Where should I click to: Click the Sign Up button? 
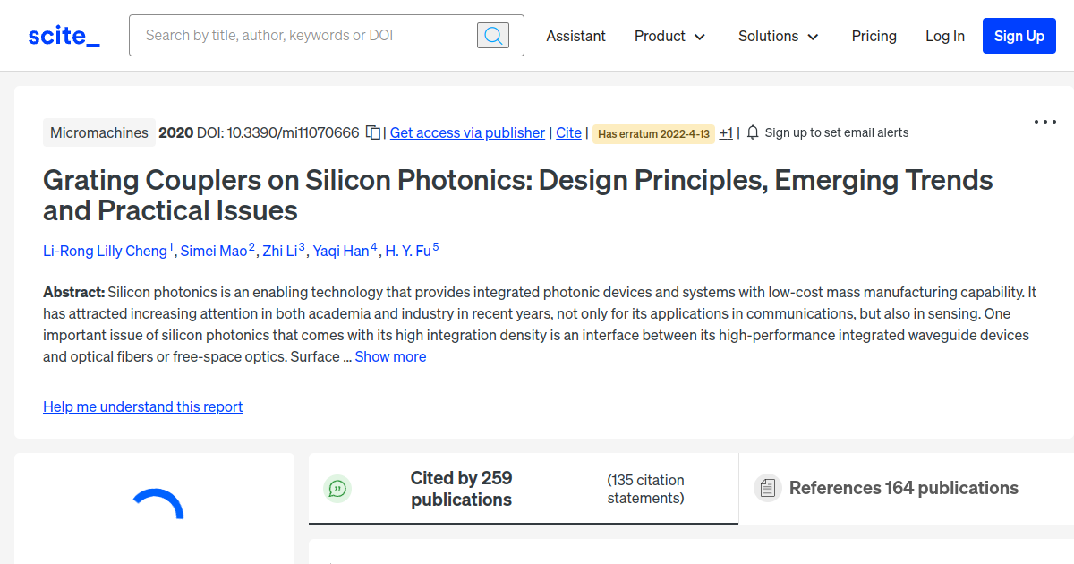[x=1019, y=36]
